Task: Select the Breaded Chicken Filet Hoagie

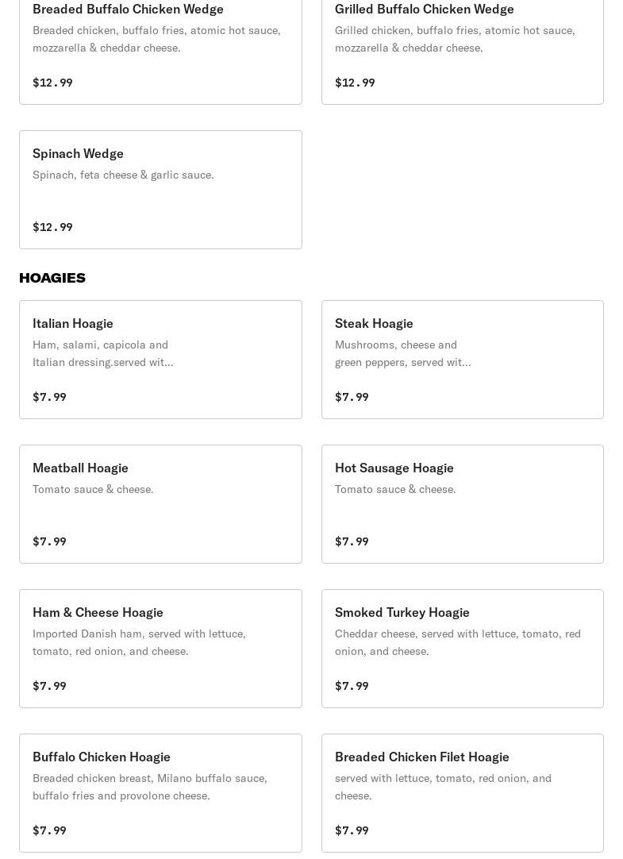Action: click(x=463, y=793)
